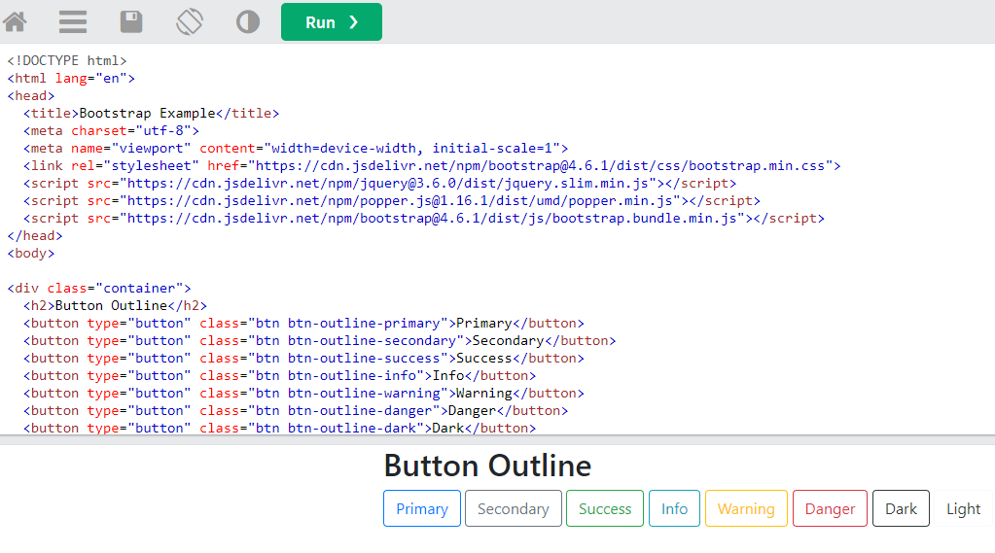This screenshot has height=553, width=995.
Task: Click the bootstrap.min.css stylesheet URL
Action: (x=543, y=166)
